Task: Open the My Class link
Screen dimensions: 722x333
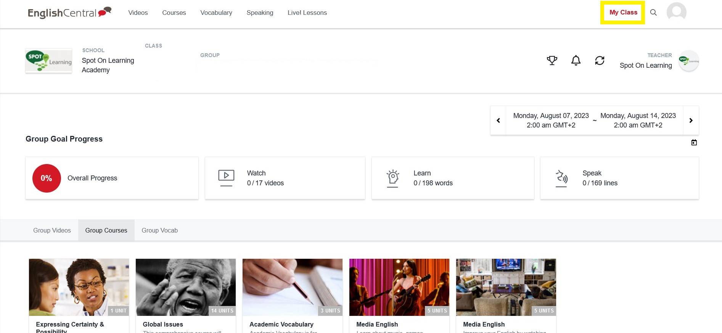Action: 623,12
